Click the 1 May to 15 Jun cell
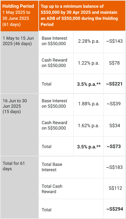 [19, 62]
